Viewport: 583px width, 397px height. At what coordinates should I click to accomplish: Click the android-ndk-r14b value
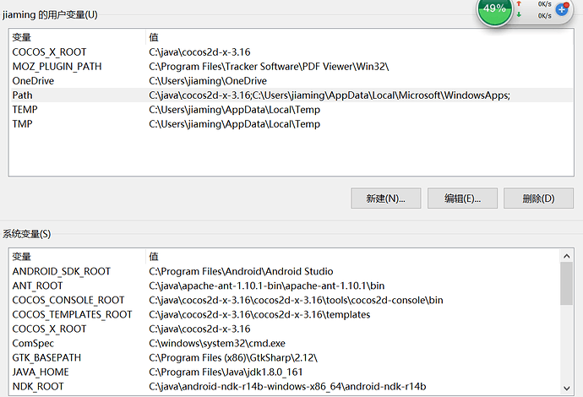click(x=287, y=387)
